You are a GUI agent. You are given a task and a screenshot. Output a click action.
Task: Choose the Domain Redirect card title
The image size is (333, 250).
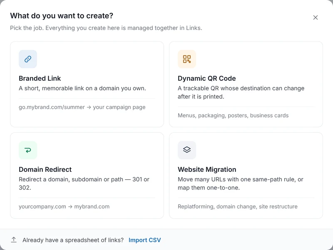pyautogui.click(x=45, y=169)
